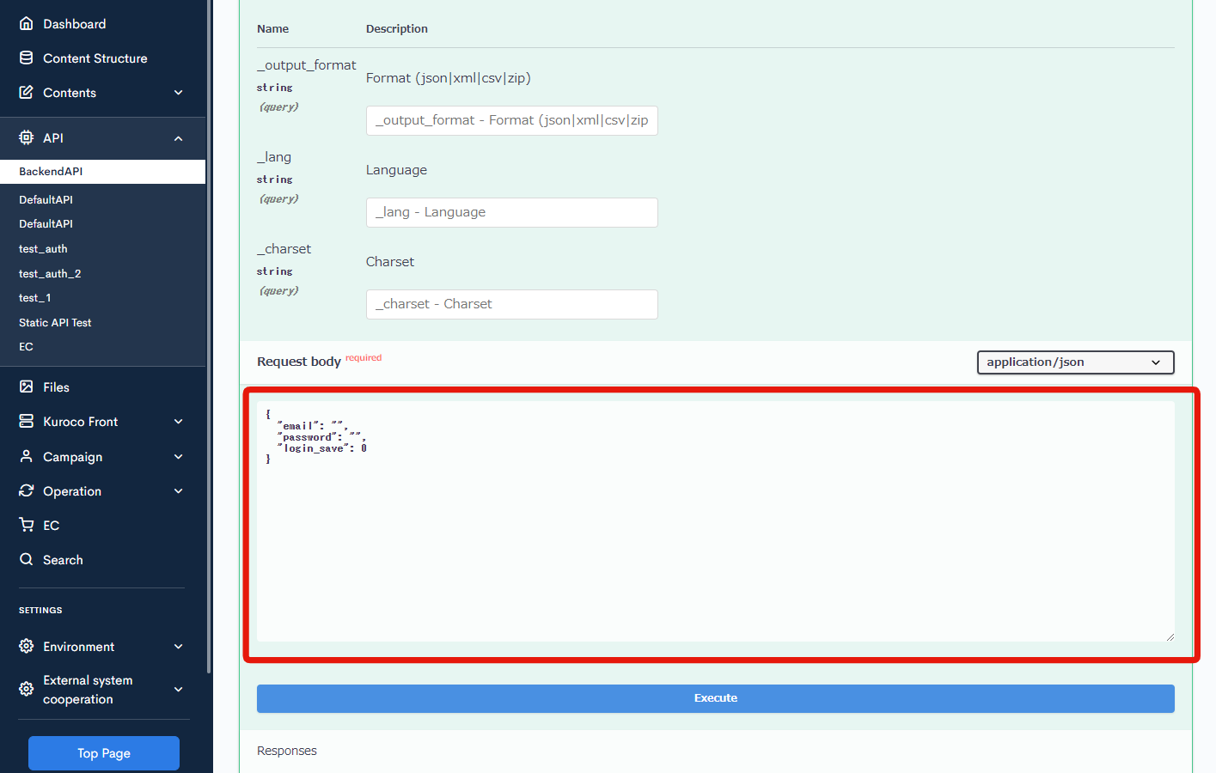Click the _output_format input field
Image resolution: width=1216 pixels, height=773 pixels.
click(x=511, y=121)
